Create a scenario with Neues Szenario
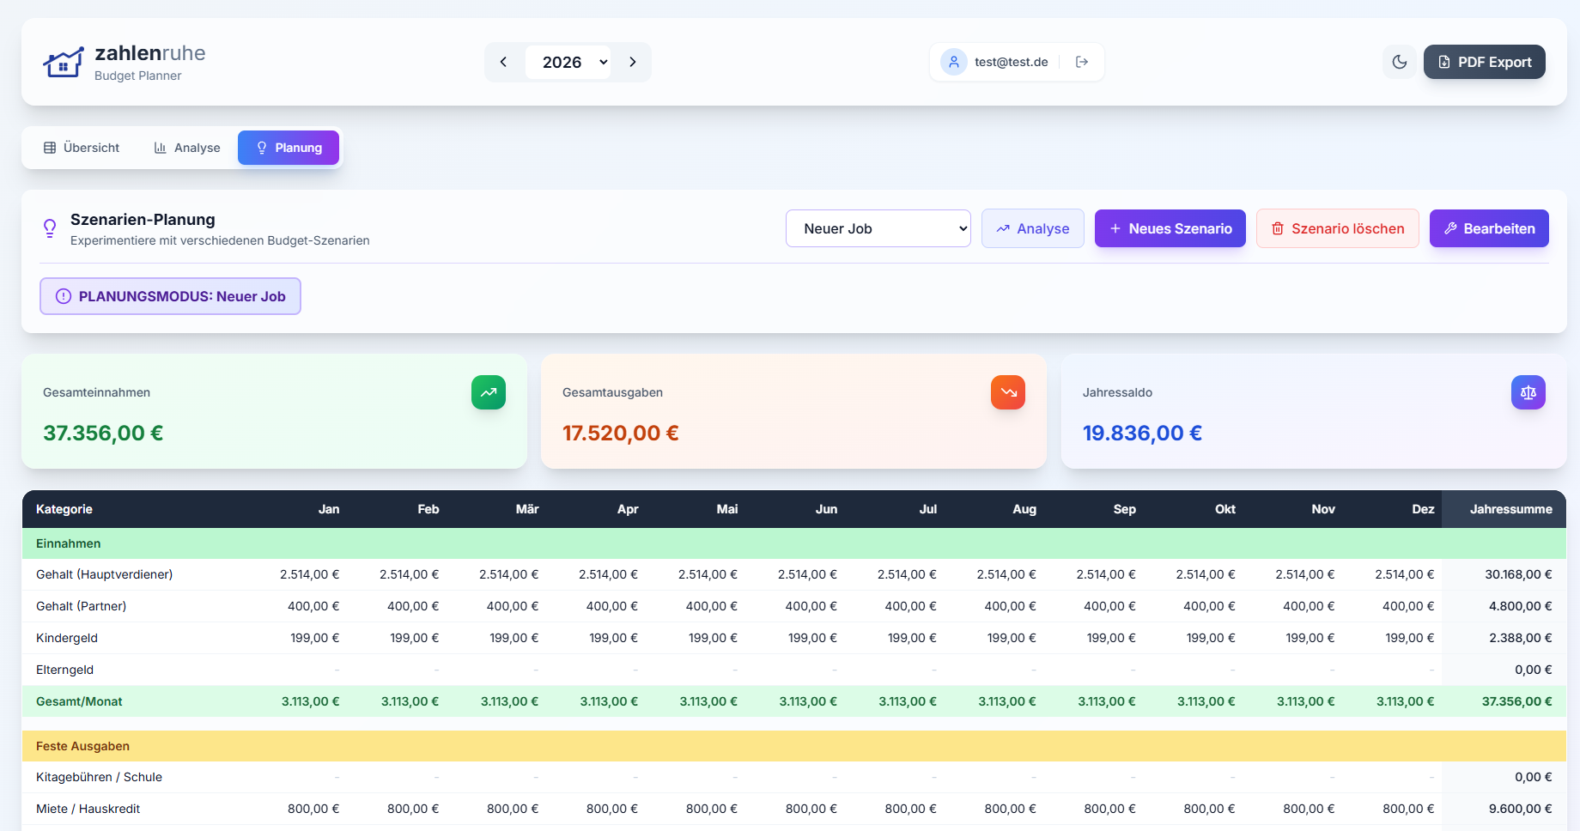1580x831 pixels. [1170, 228]
